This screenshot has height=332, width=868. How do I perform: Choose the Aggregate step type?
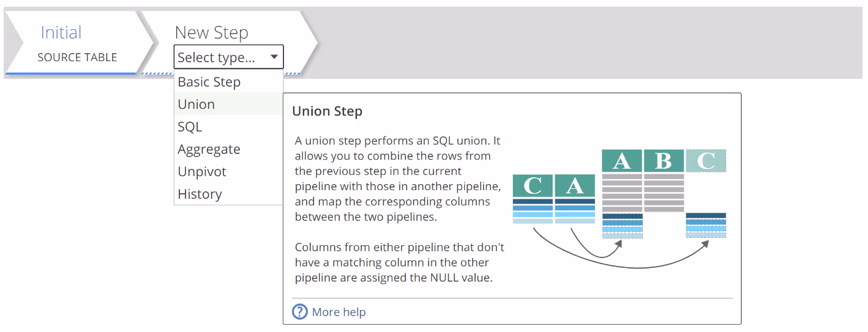(209, 149)
